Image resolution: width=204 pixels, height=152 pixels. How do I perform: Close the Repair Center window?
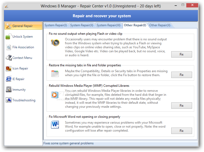pos(192,5)
